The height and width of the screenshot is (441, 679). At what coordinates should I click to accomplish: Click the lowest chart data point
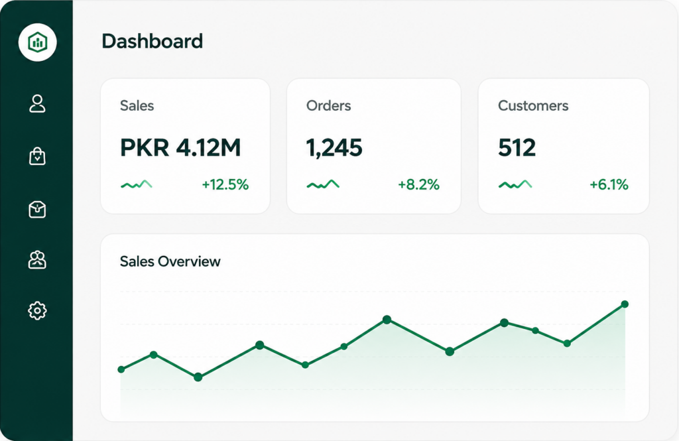198,377
